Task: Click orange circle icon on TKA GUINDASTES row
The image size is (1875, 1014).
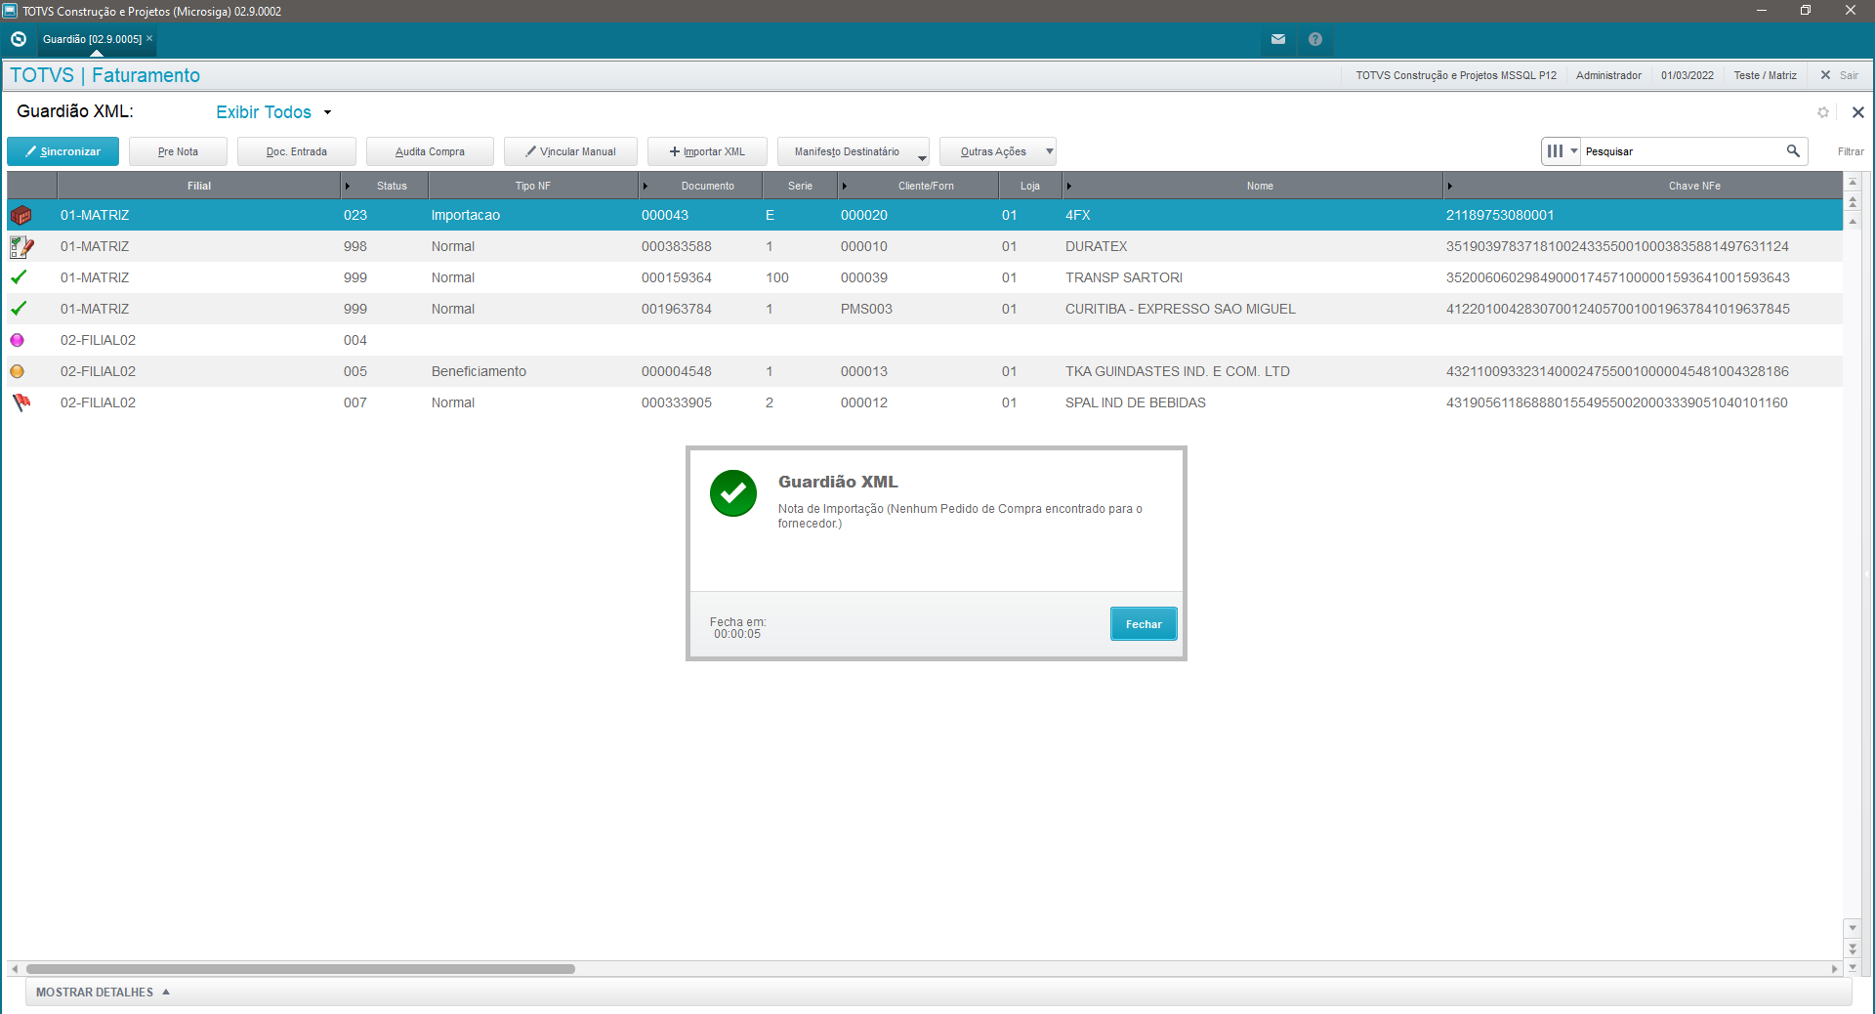Action: point(17,371)
